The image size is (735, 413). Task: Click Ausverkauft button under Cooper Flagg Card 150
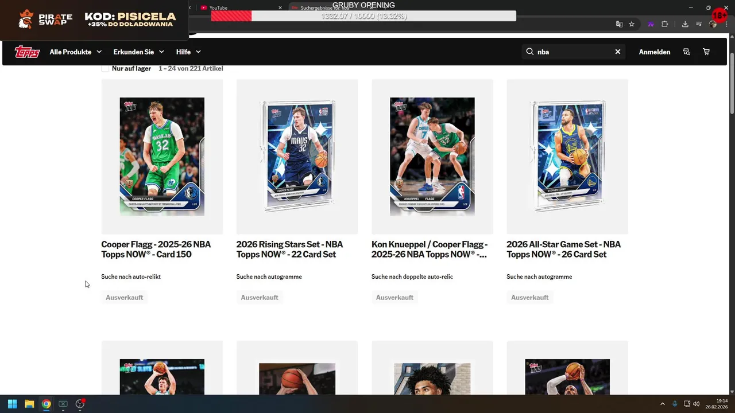125,297
